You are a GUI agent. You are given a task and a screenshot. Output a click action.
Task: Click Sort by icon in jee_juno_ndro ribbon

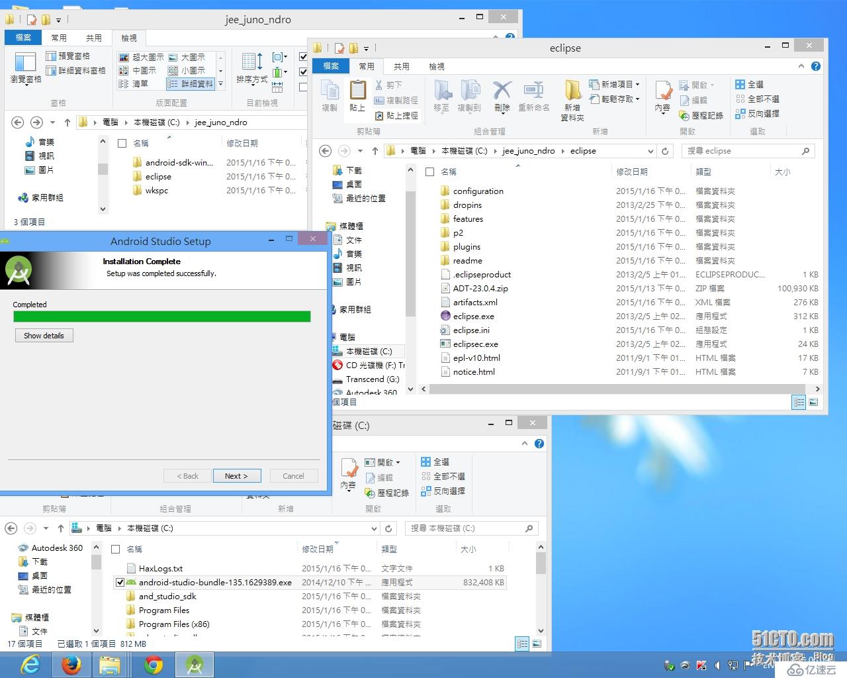[x=252, y=63]
